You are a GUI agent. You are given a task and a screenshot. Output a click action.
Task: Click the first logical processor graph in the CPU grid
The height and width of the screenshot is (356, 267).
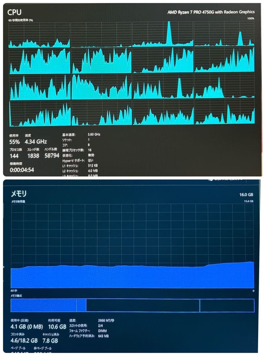tap(39, 35)
